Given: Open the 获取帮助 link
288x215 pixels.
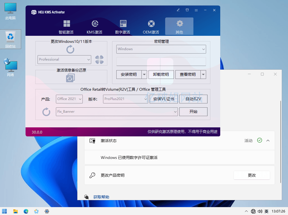Looking at the screenshot, I should 101,197.
